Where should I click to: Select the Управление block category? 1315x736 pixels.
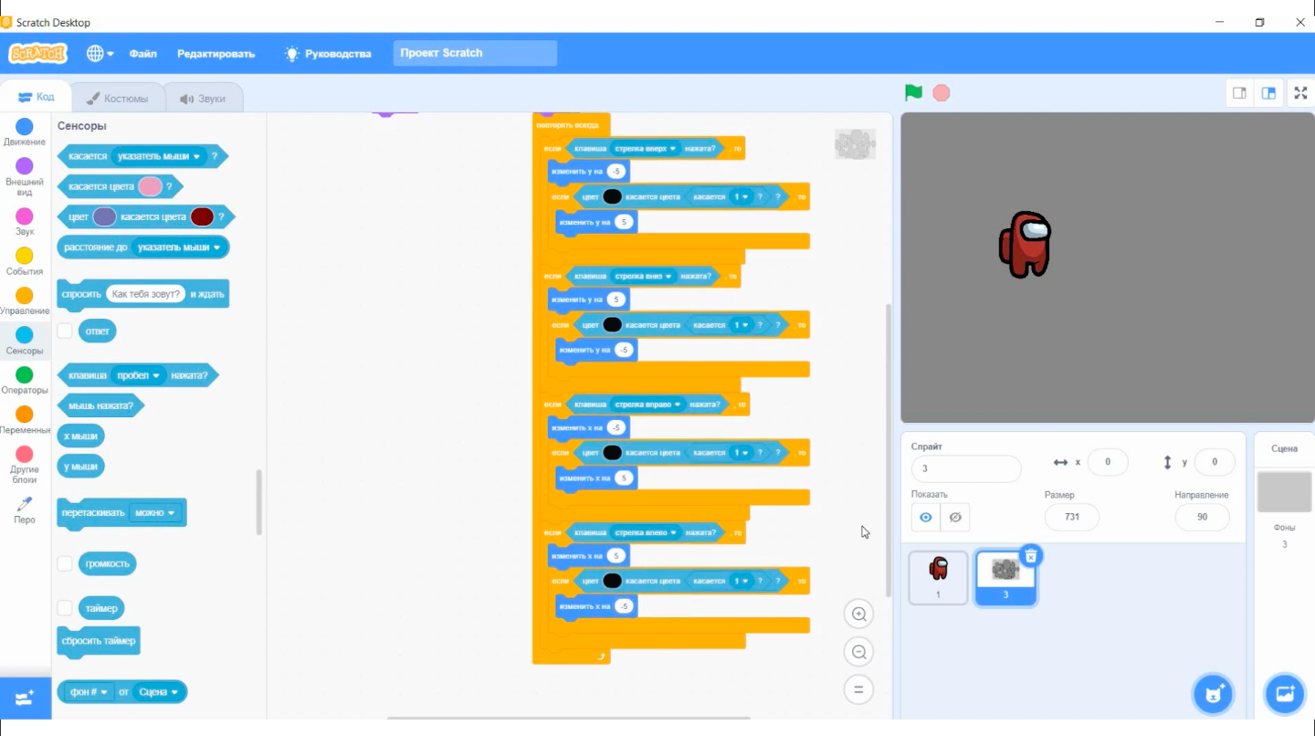click(x=25, y=300)
